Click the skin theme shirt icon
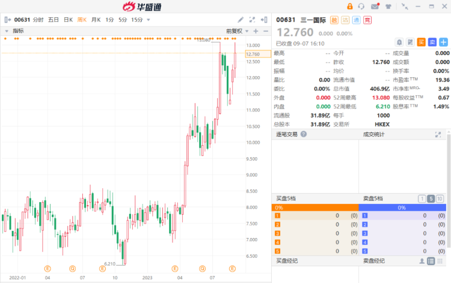The image size is (451, 283). pyautogui.click(x=388, y=7)
